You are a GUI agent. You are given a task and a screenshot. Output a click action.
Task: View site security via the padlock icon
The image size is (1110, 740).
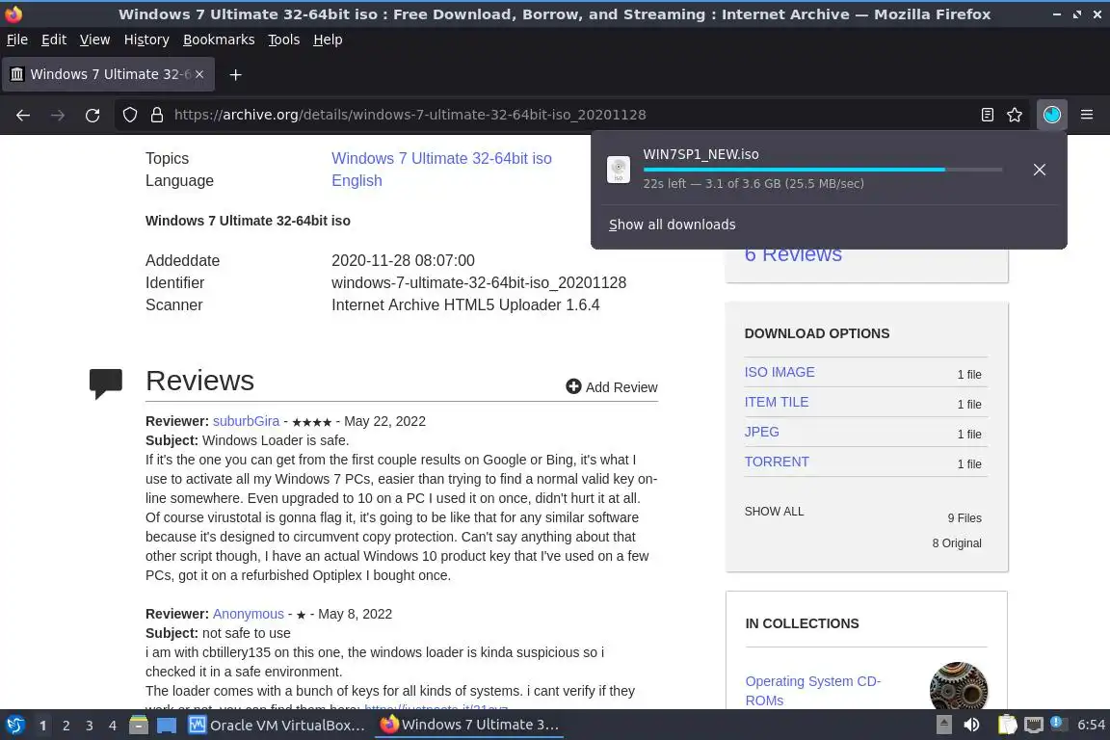coord(157,115)
